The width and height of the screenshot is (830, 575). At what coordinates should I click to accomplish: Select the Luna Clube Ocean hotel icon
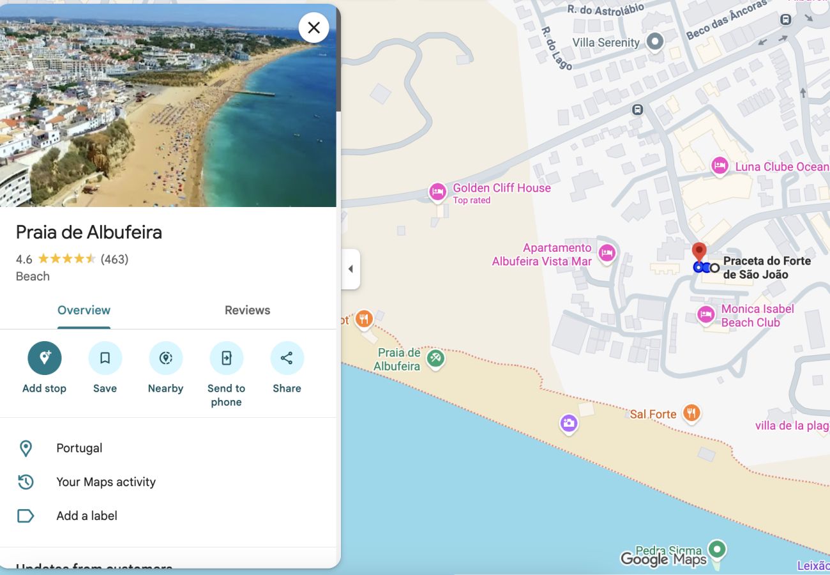point(720,166)
